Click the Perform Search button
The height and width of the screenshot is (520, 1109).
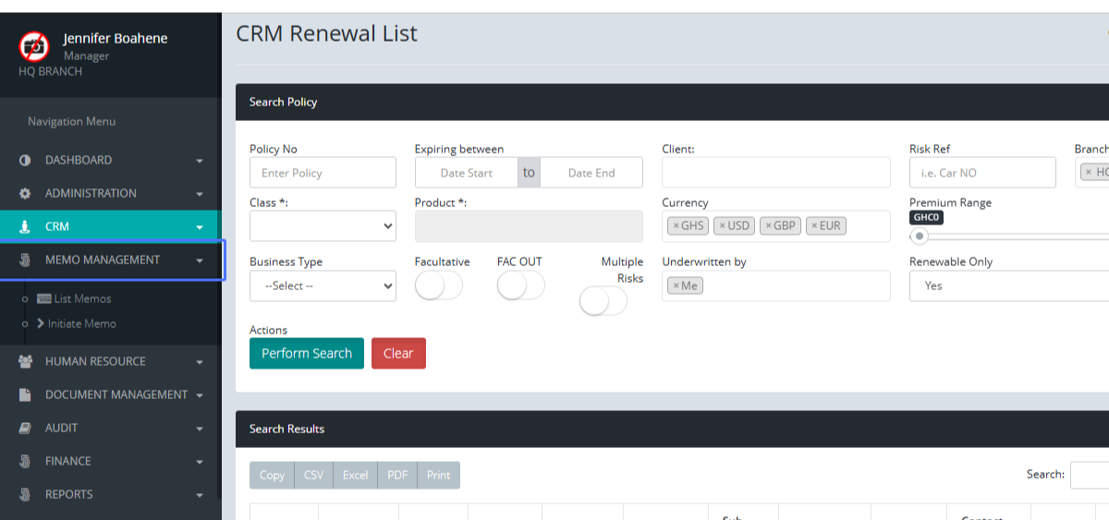pos(307,354)
